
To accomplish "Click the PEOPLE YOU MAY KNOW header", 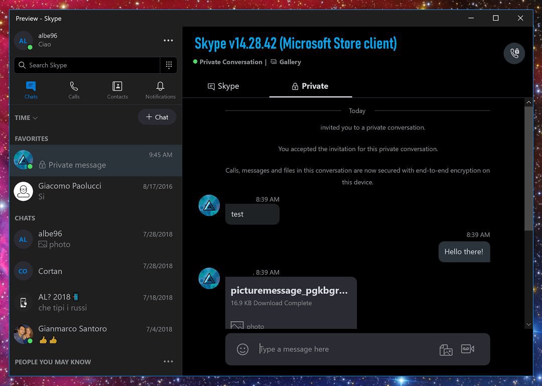I will (x=53, y=362).
